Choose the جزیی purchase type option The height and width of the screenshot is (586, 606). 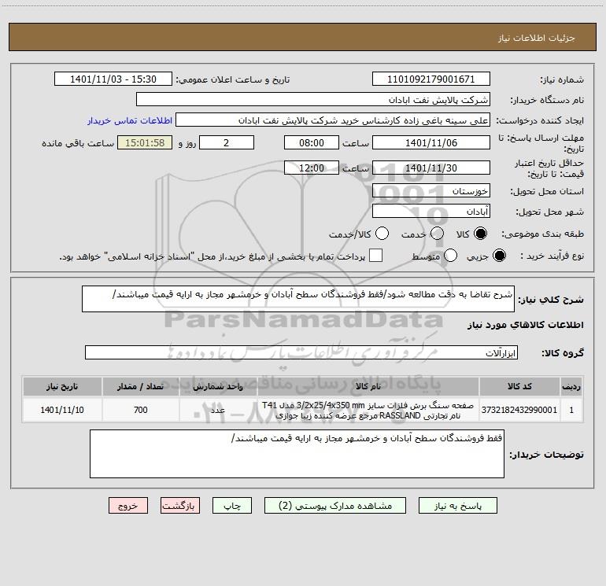[499, 256]
